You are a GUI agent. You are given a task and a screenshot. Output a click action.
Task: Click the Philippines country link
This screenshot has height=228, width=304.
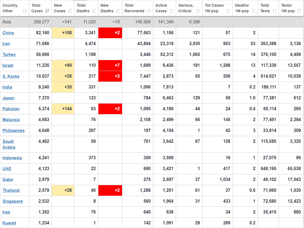(x=13, y=131)
